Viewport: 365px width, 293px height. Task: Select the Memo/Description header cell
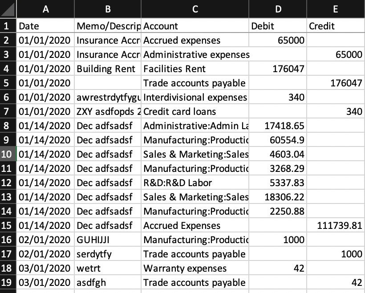point(108,26)
